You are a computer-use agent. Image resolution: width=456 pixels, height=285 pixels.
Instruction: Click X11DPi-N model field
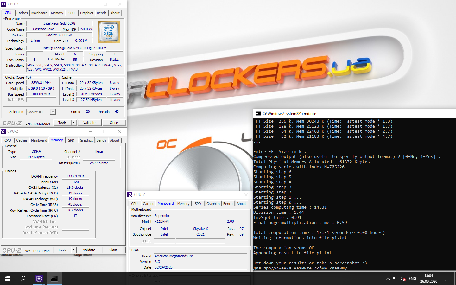point(183,221)
